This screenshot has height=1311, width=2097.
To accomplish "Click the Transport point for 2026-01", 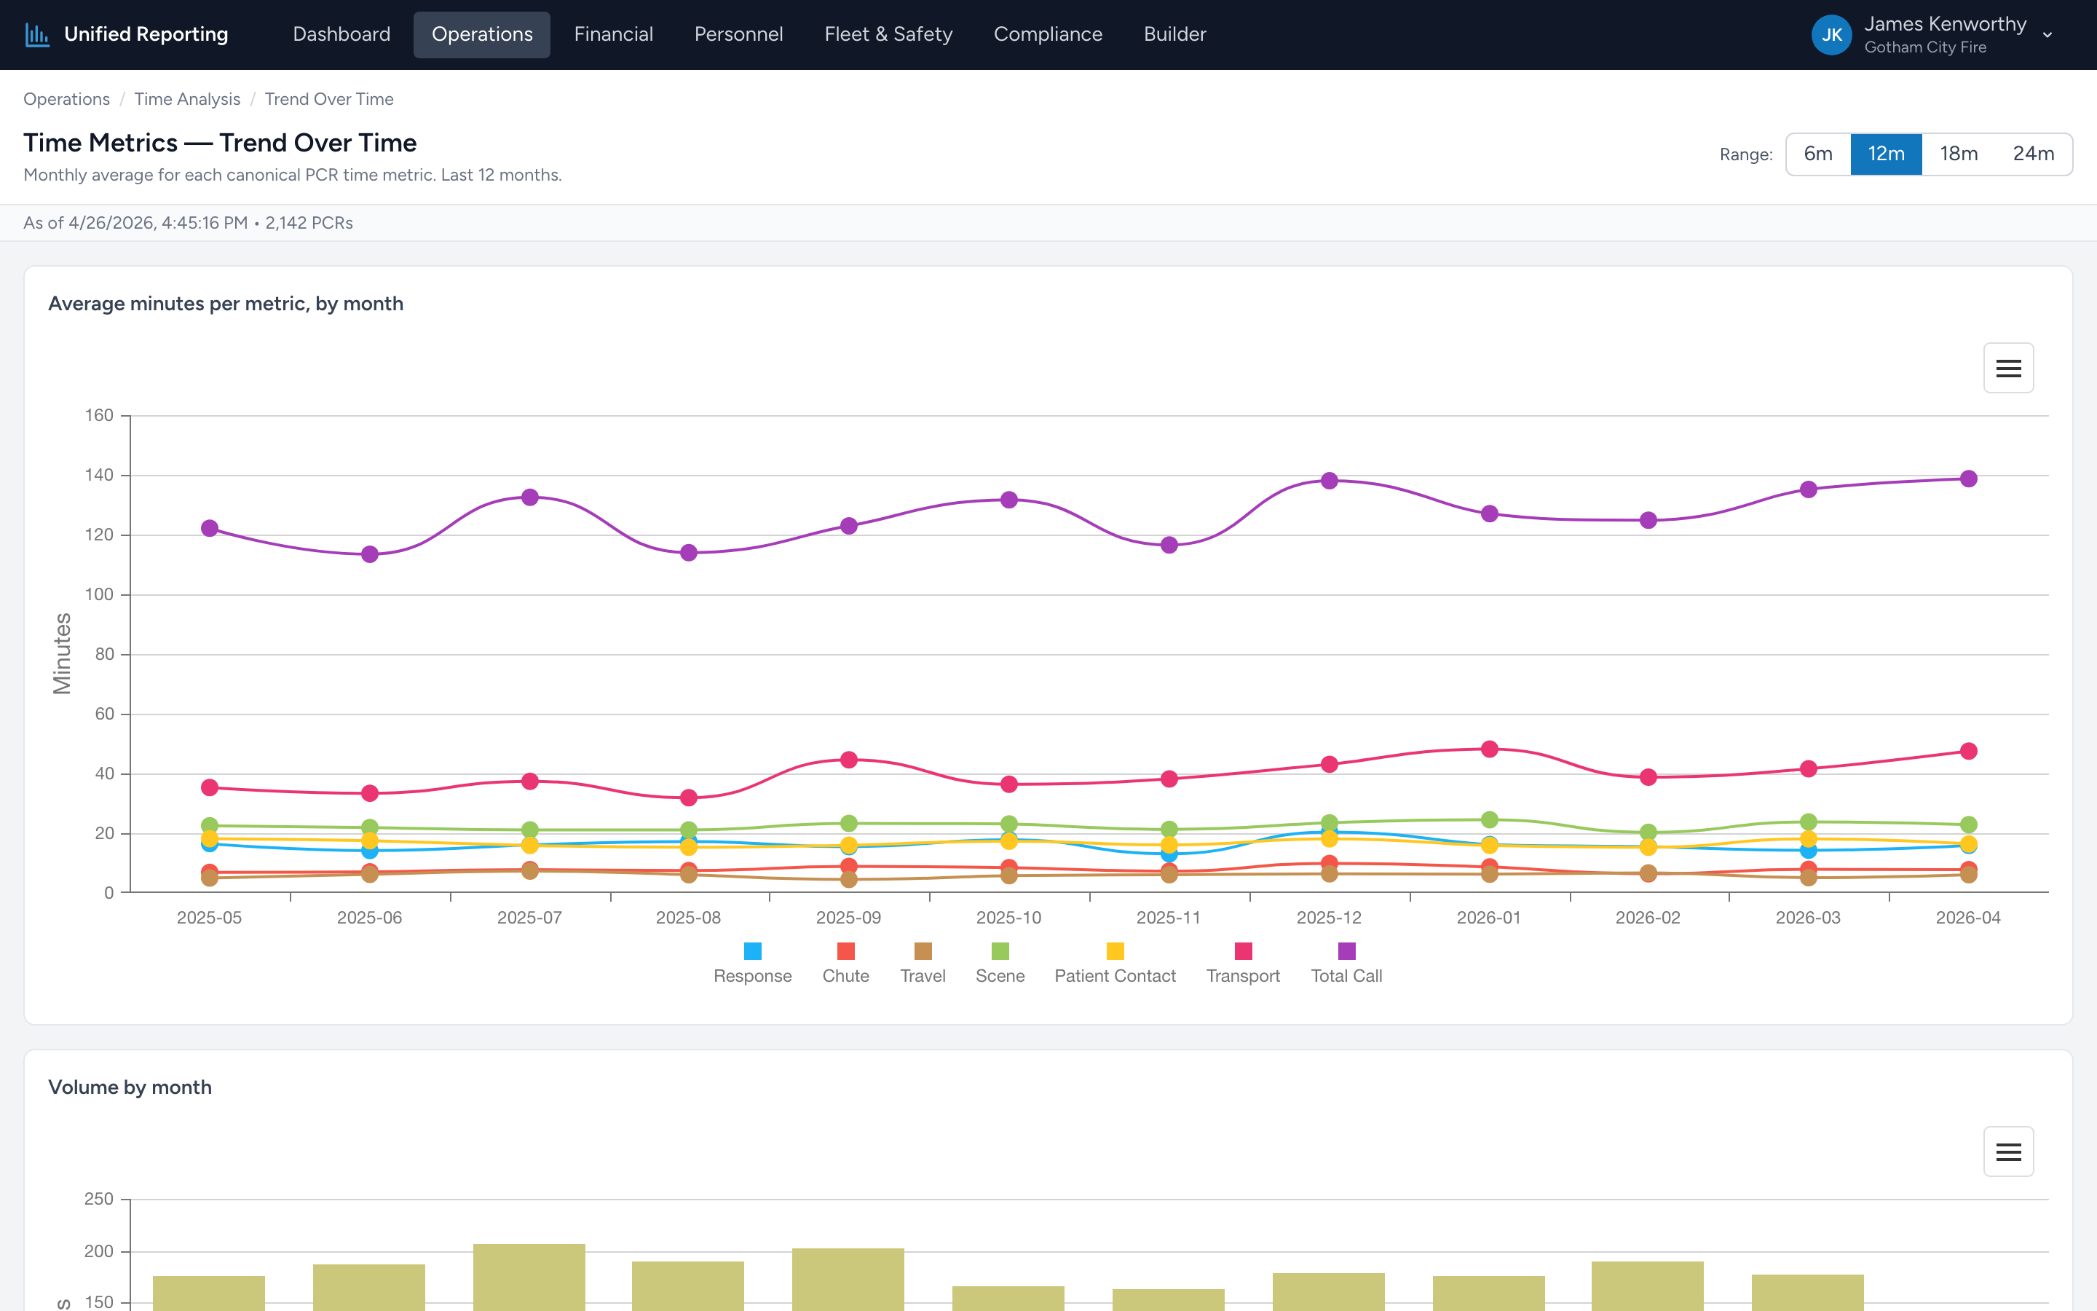I will click(x=1490, y=749).
